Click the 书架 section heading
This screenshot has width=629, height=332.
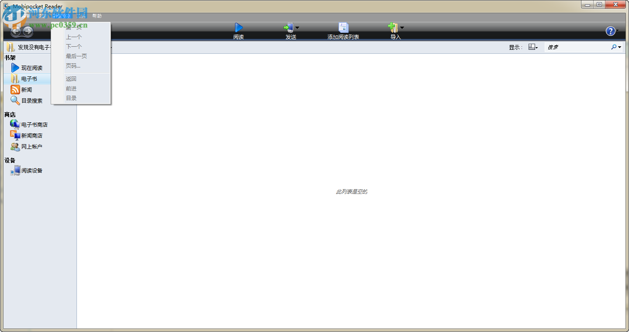[10, 58]
